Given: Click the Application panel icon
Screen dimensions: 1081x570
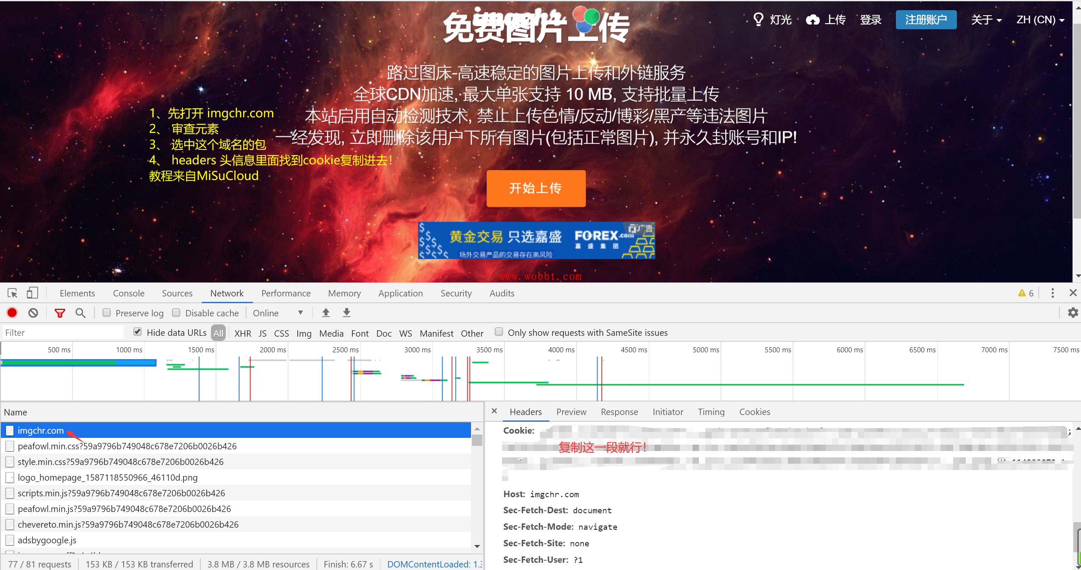Looking at the screenshot, I should tap(399, 293).
